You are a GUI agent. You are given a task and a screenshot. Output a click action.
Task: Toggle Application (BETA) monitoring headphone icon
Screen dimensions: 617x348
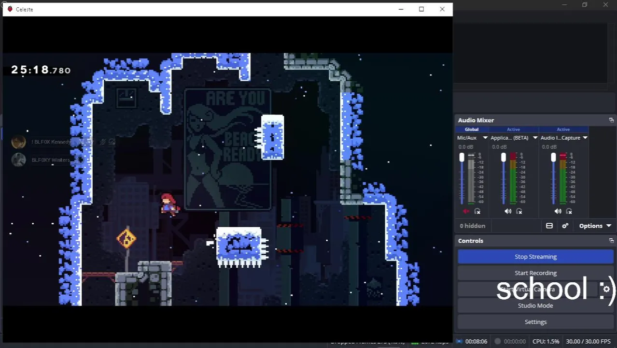(519, 211)
